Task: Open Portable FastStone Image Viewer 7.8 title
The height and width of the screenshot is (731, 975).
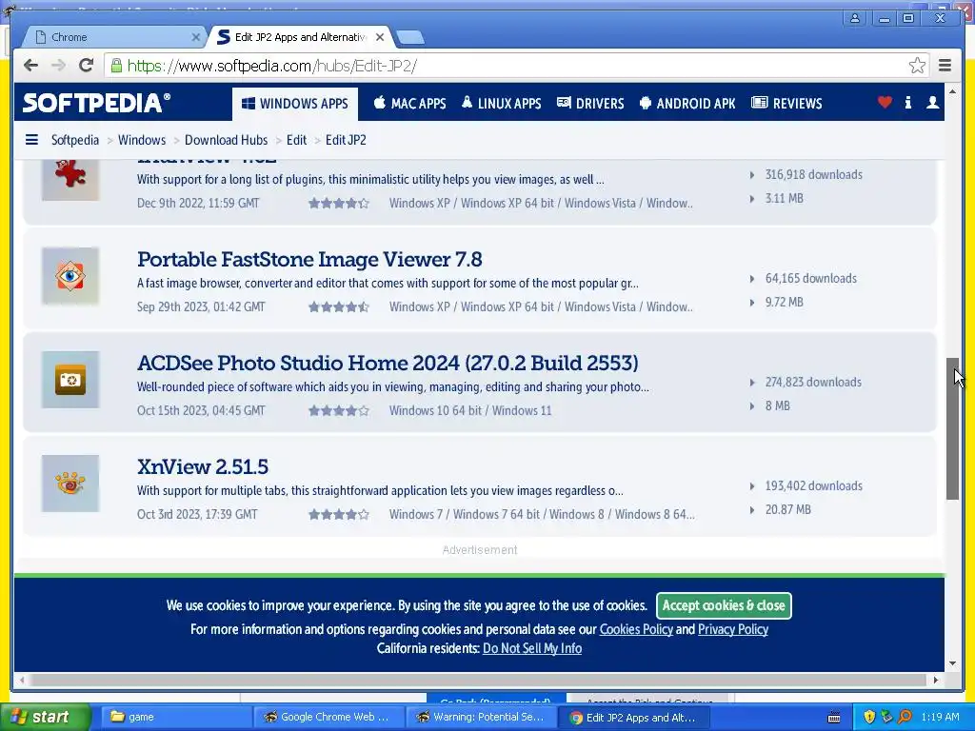Action: [x=309, y=259]
